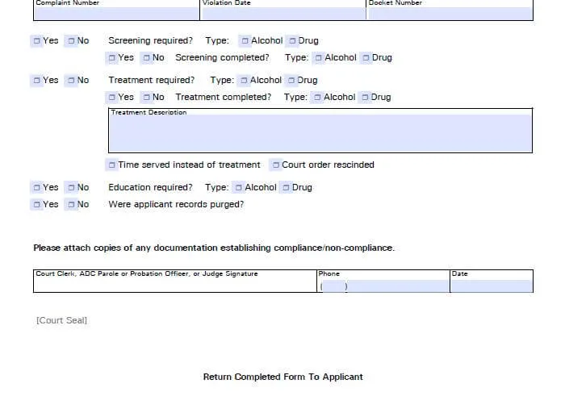Viewport: 565px width, 417px height.
Task: Check No for Education required
Action: (71, 188)
